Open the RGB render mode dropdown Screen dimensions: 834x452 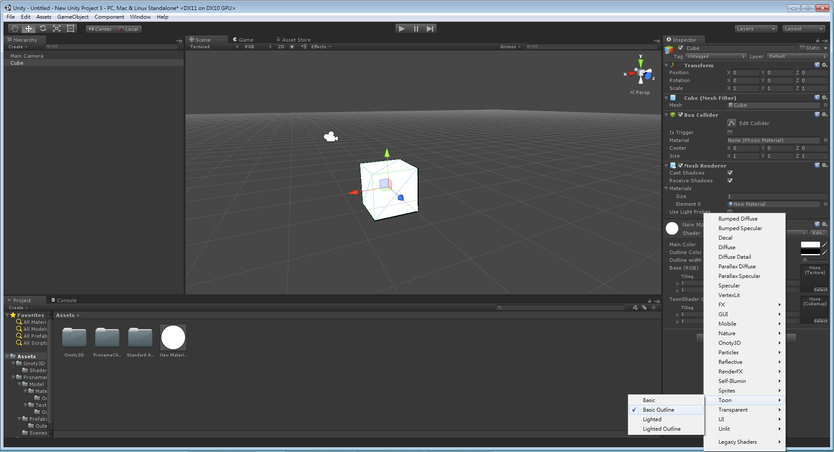[x=258, y=47]
